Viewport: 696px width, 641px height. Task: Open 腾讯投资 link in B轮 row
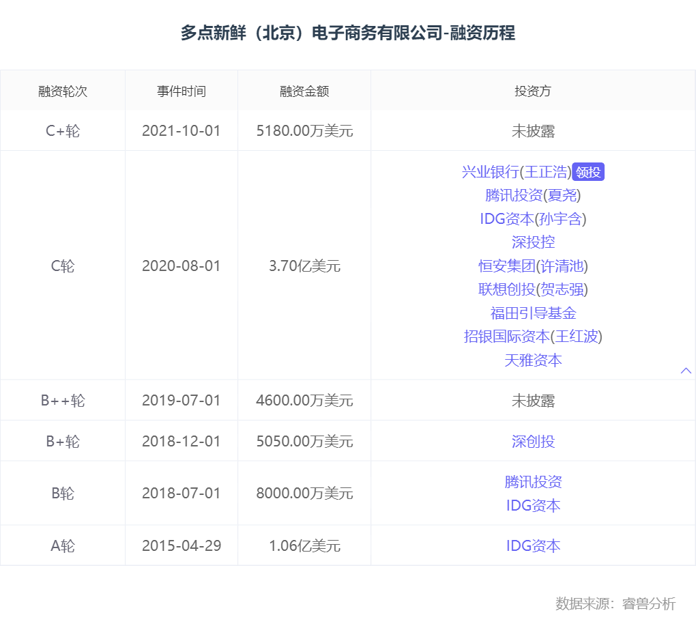click(x=533, y=482)
